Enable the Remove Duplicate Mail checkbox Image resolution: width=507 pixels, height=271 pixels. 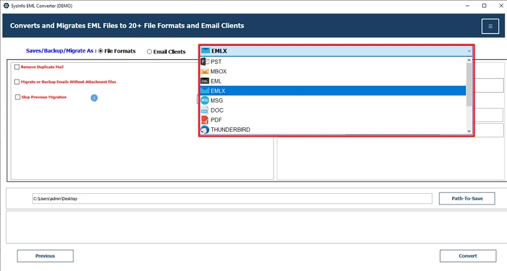(17, 67)
